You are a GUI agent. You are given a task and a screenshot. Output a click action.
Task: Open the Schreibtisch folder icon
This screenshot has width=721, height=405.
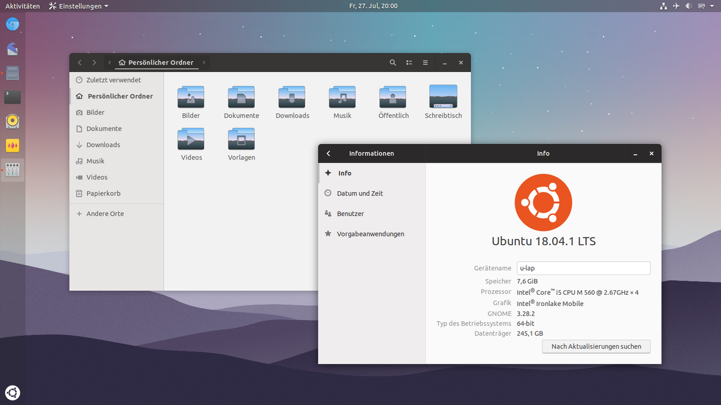click(x=443, y=97)
